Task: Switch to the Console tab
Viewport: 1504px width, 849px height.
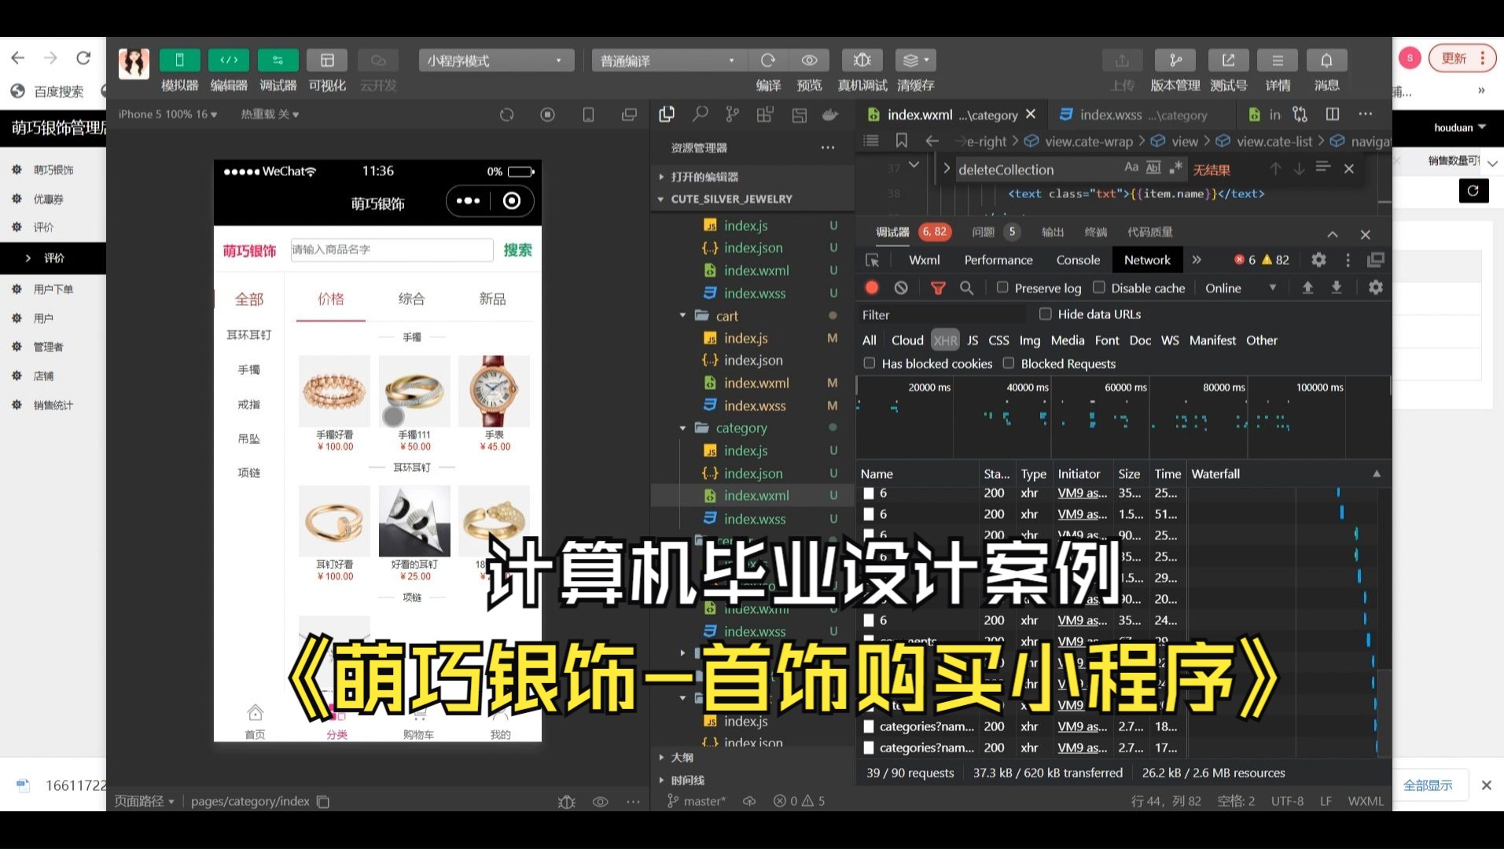Action: (x=1078, y=260)
